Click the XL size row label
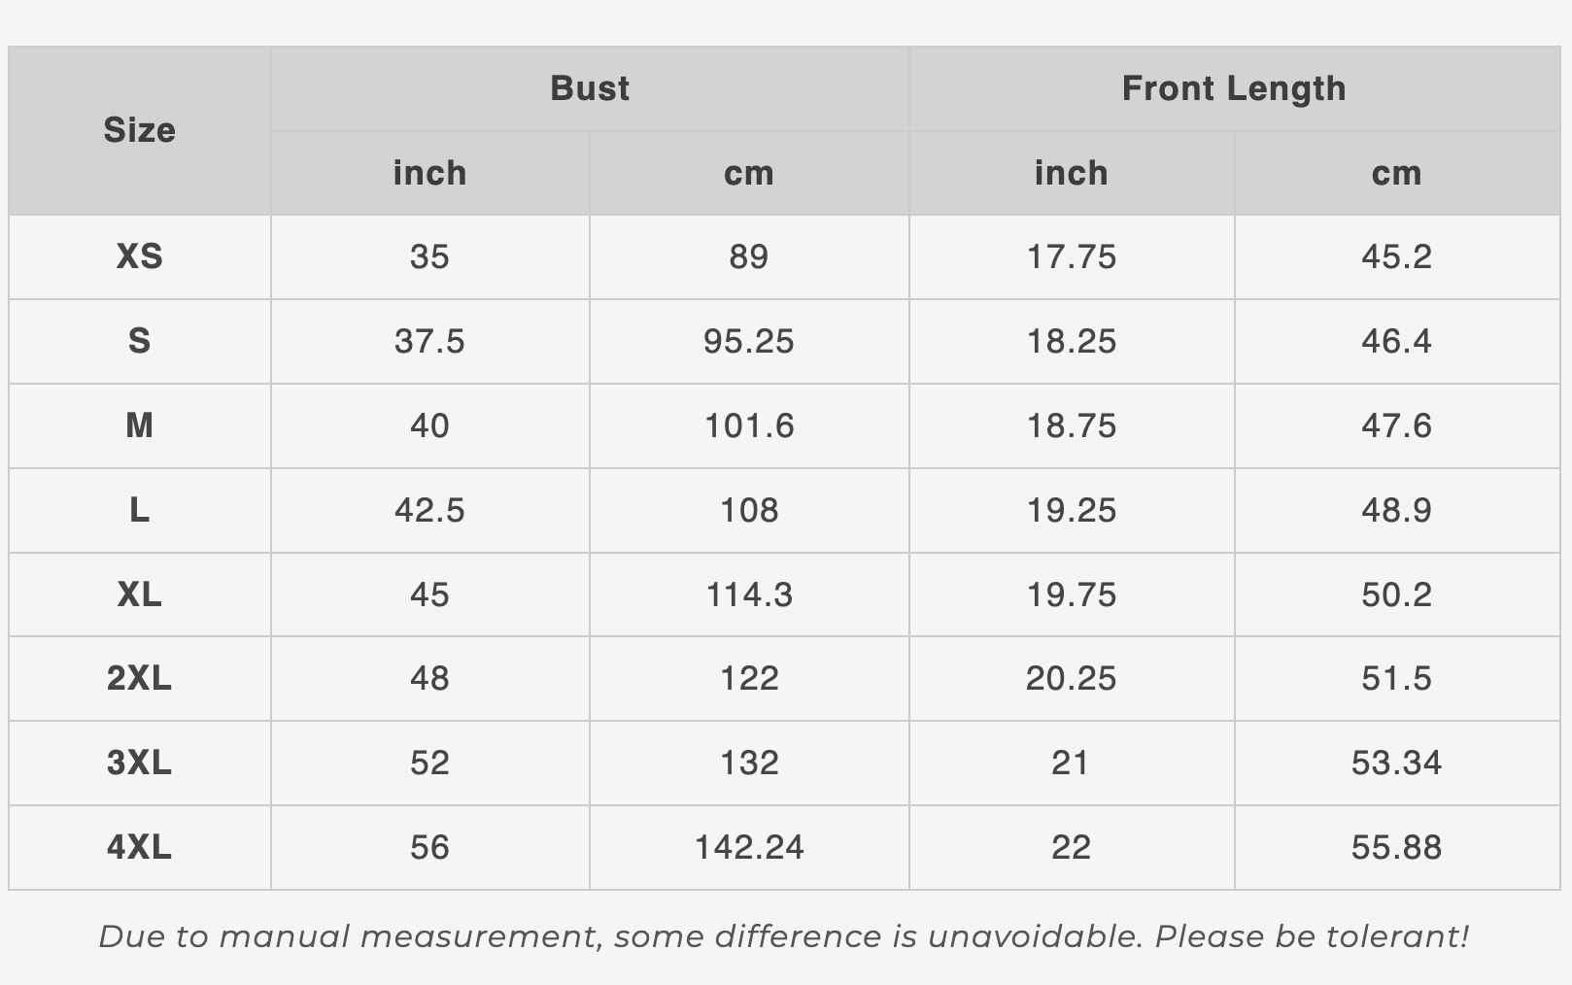 (x=139, y=594)
